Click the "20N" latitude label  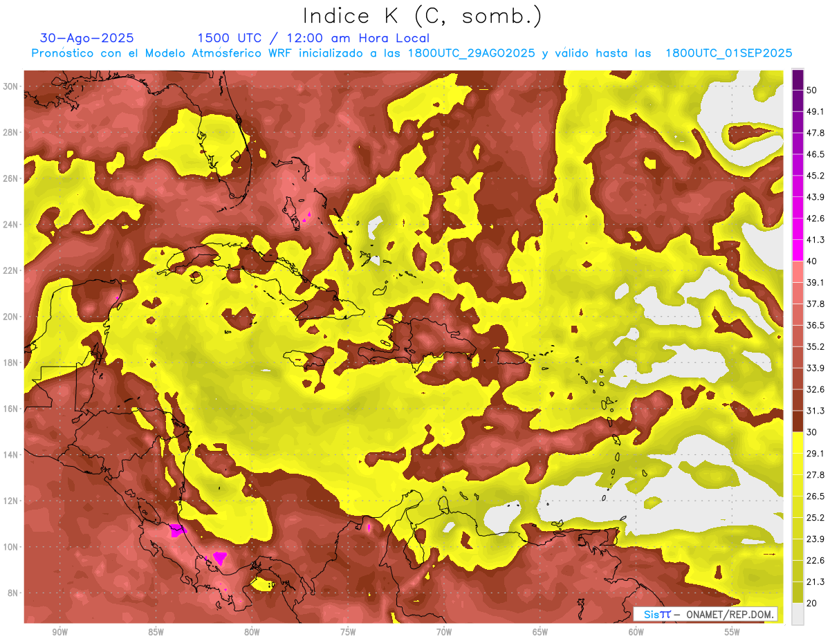click(x=12, y=317)
